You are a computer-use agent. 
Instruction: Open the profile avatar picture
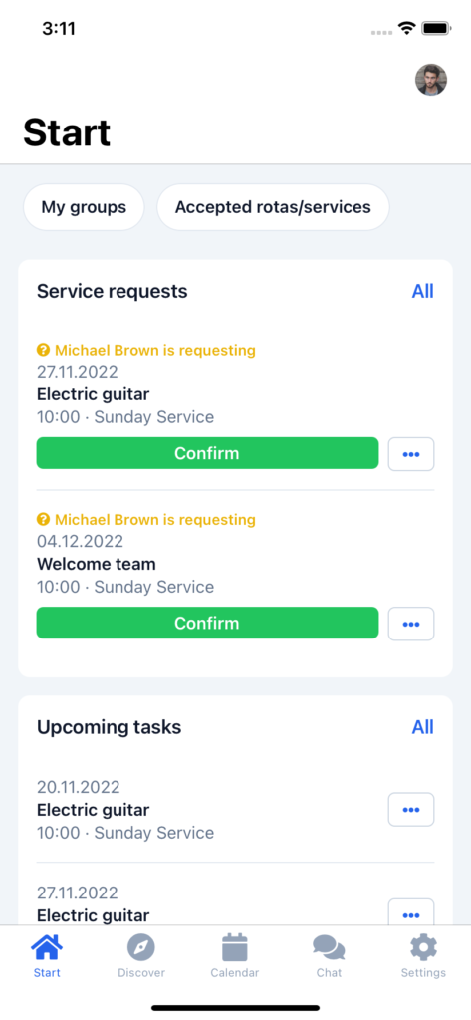431,80
